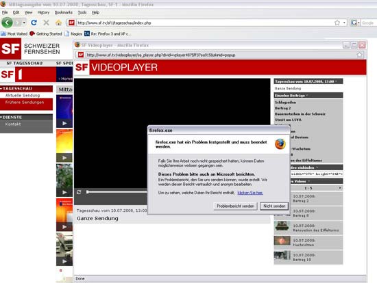Screen dimensions: 377x283
Task: Go to next page of videos arrow
Action: [340, 188]
